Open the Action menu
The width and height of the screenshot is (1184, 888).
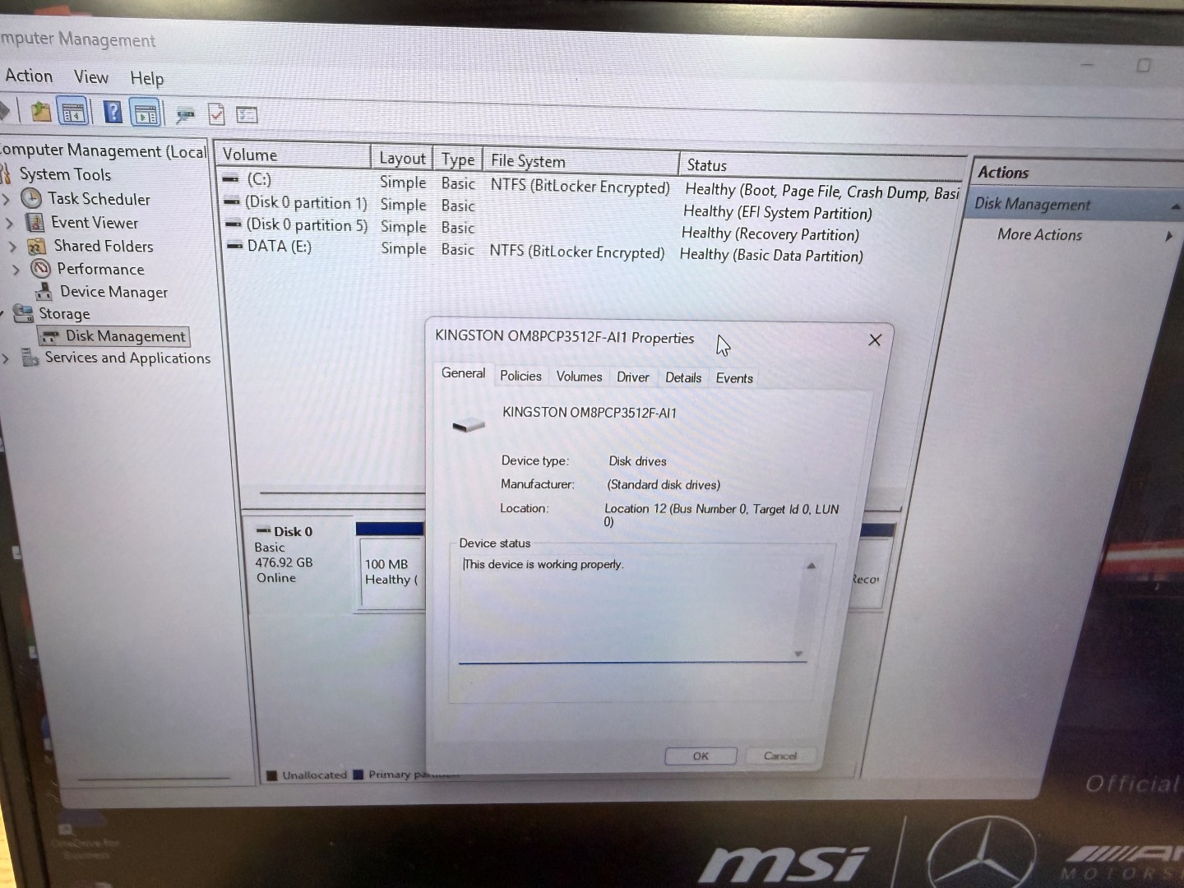pos(29,76)
